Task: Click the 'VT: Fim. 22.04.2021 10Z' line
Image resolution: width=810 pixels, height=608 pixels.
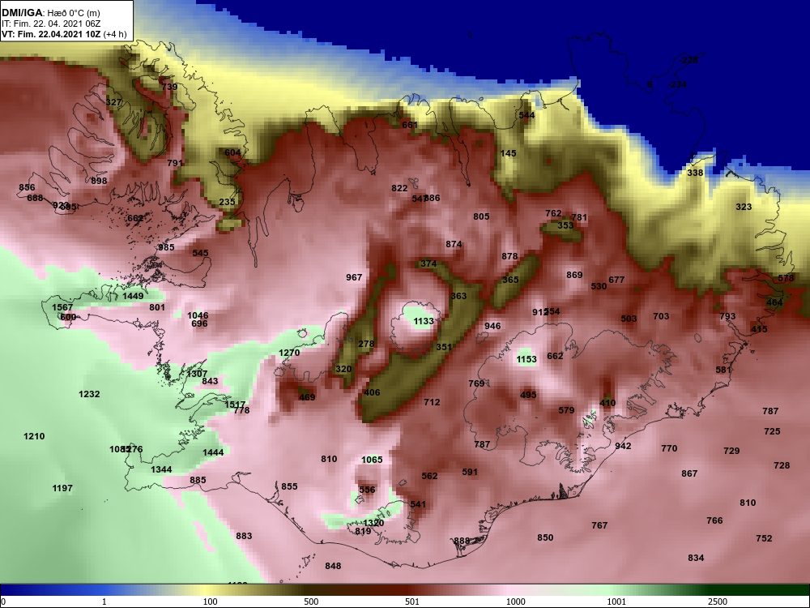Action: [52, 35]
